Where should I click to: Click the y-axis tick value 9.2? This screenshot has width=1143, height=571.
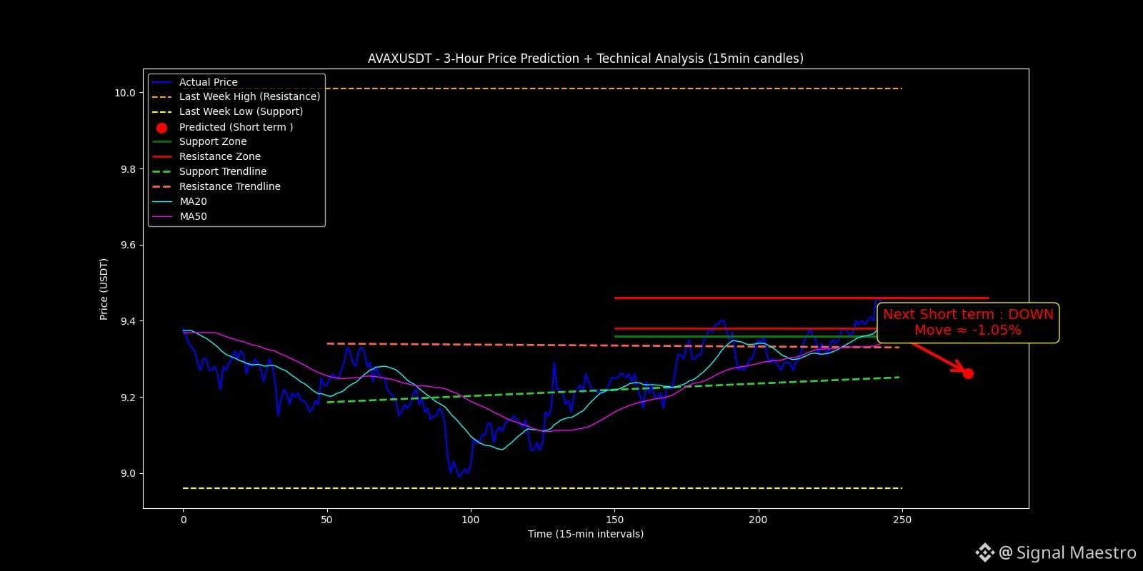[x=127, y=398]
